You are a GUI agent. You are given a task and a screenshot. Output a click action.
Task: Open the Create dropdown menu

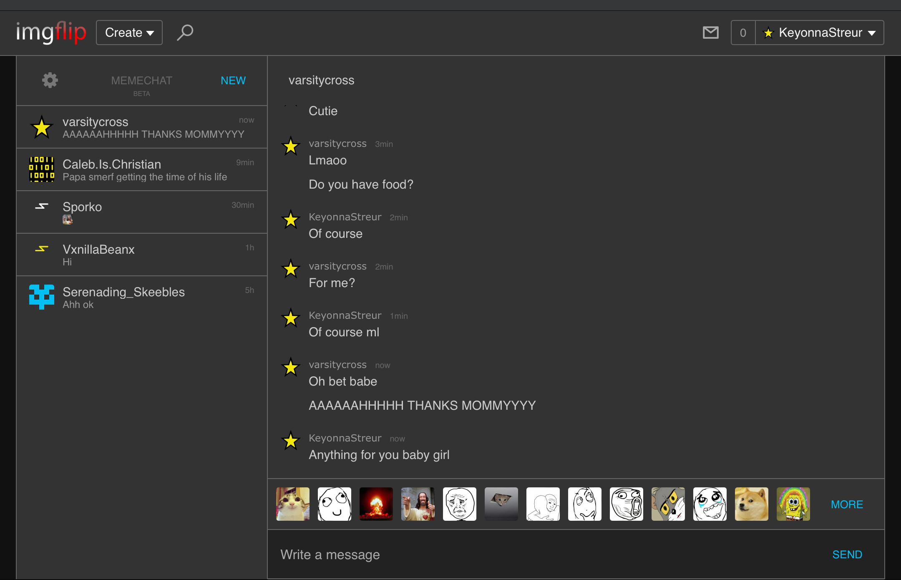point(129,33)
